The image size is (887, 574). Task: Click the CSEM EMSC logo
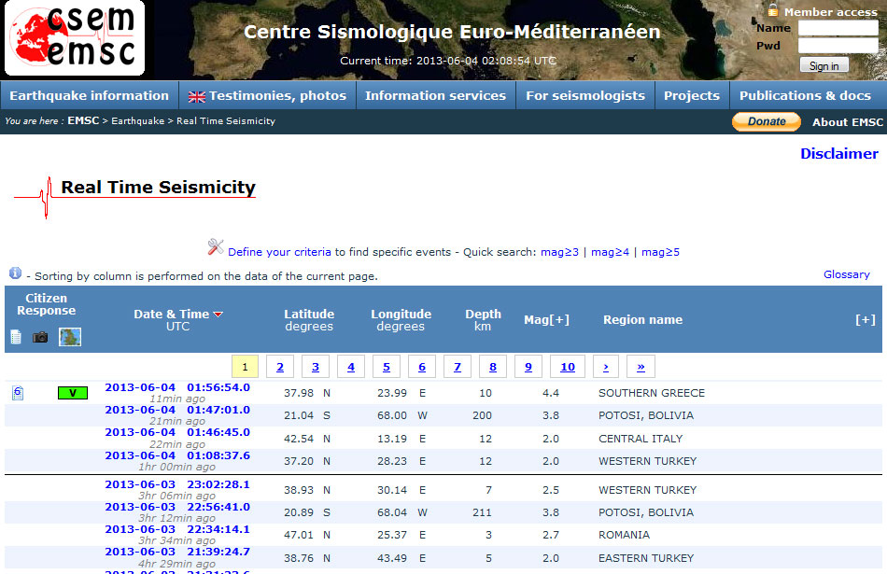tap(75, 38)
